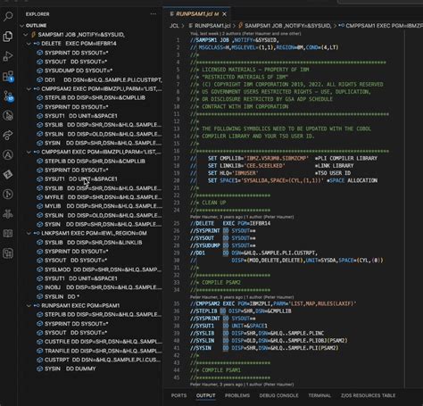Select SYSIN DD DUMMY outline item
Image resolution: width=423 pixels, height=406 pixels.
coord(70,369)
